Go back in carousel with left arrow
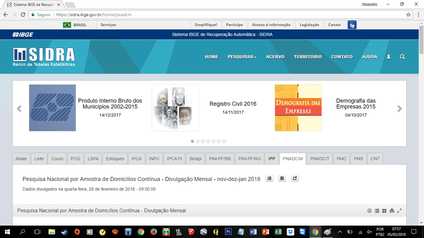The width and height of the screenshot is (424, 238). point(19,108)
